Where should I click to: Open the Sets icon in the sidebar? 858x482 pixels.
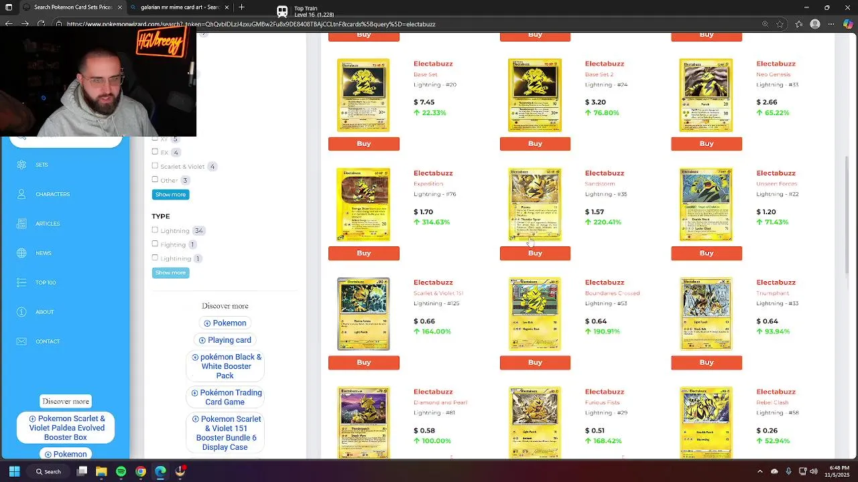coord(21,165)
